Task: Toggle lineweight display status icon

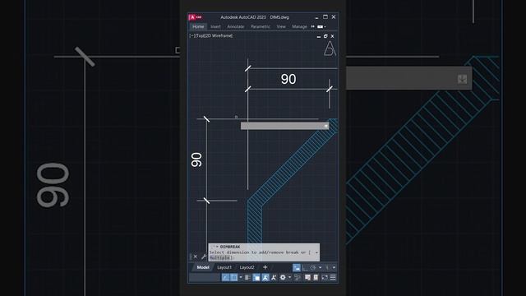Action: (247, 277)
